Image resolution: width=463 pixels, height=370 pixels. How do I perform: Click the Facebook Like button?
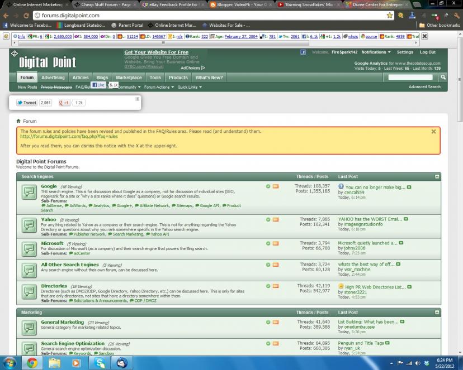coord(98,85)
